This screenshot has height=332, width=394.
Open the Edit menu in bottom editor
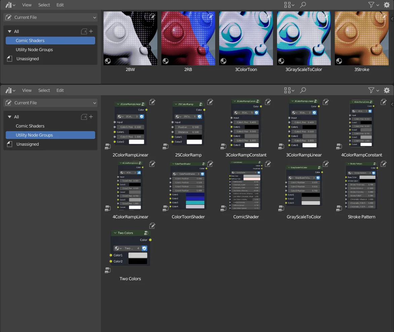click(60, 90)
